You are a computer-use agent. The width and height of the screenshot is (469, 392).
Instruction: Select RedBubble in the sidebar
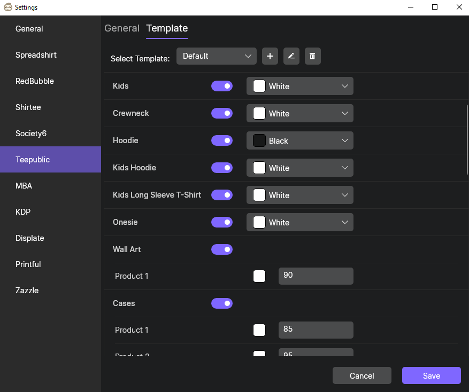tap(51, 81)
